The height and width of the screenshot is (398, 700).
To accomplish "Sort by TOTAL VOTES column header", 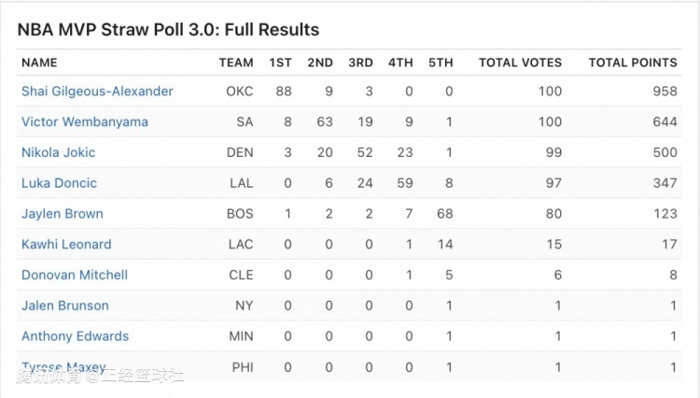I will click(x=520, y=63).
